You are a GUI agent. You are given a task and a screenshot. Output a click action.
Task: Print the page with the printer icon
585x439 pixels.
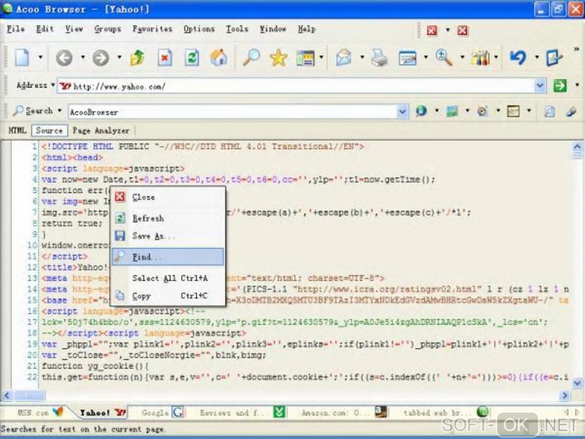pyautogui.click(x=380, y=58)
